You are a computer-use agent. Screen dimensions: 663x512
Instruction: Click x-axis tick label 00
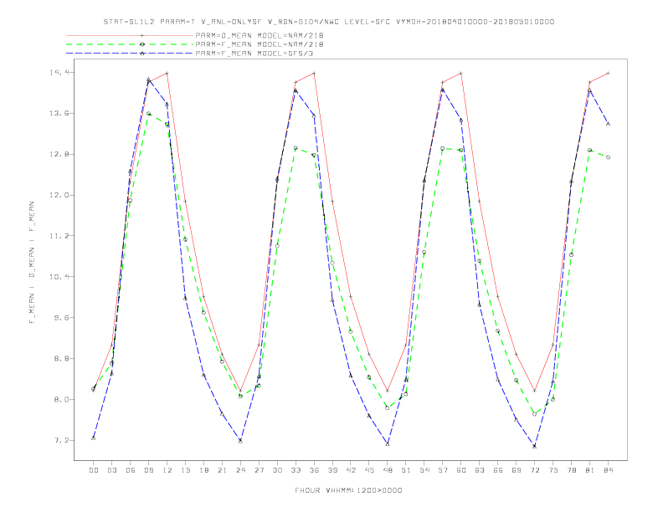click(94, 470)
